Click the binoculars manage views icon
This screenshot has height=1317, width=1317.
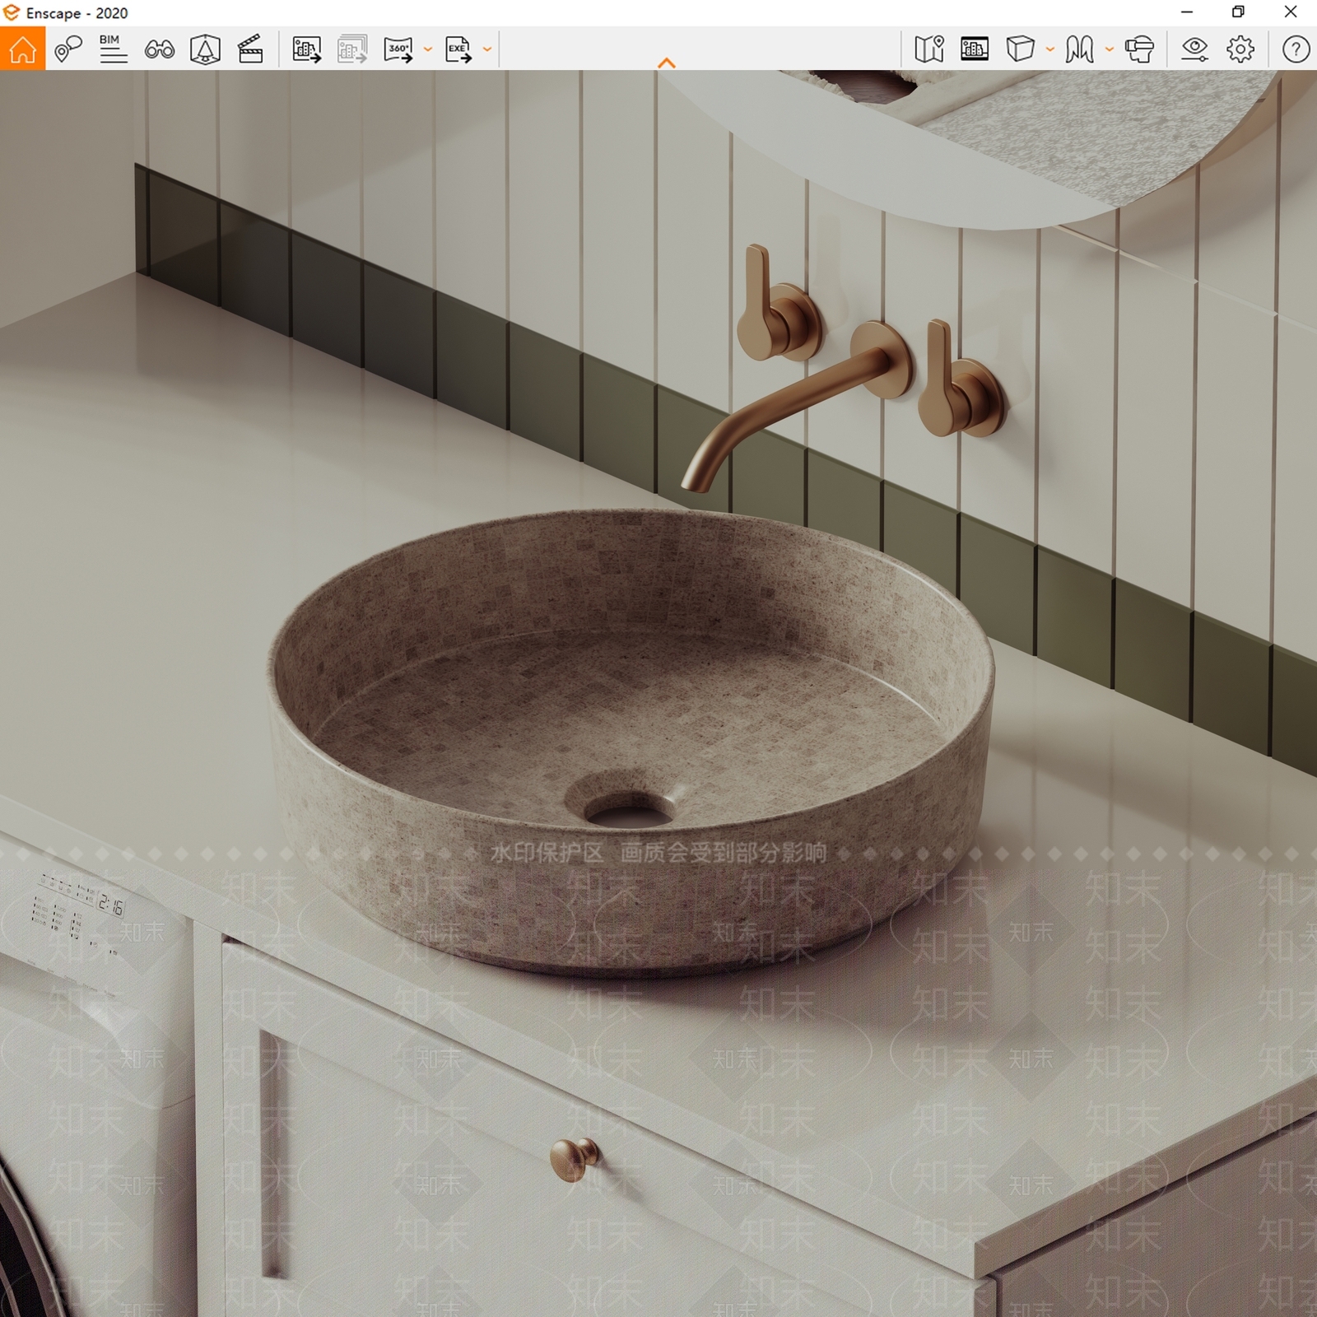click(159, 50)
